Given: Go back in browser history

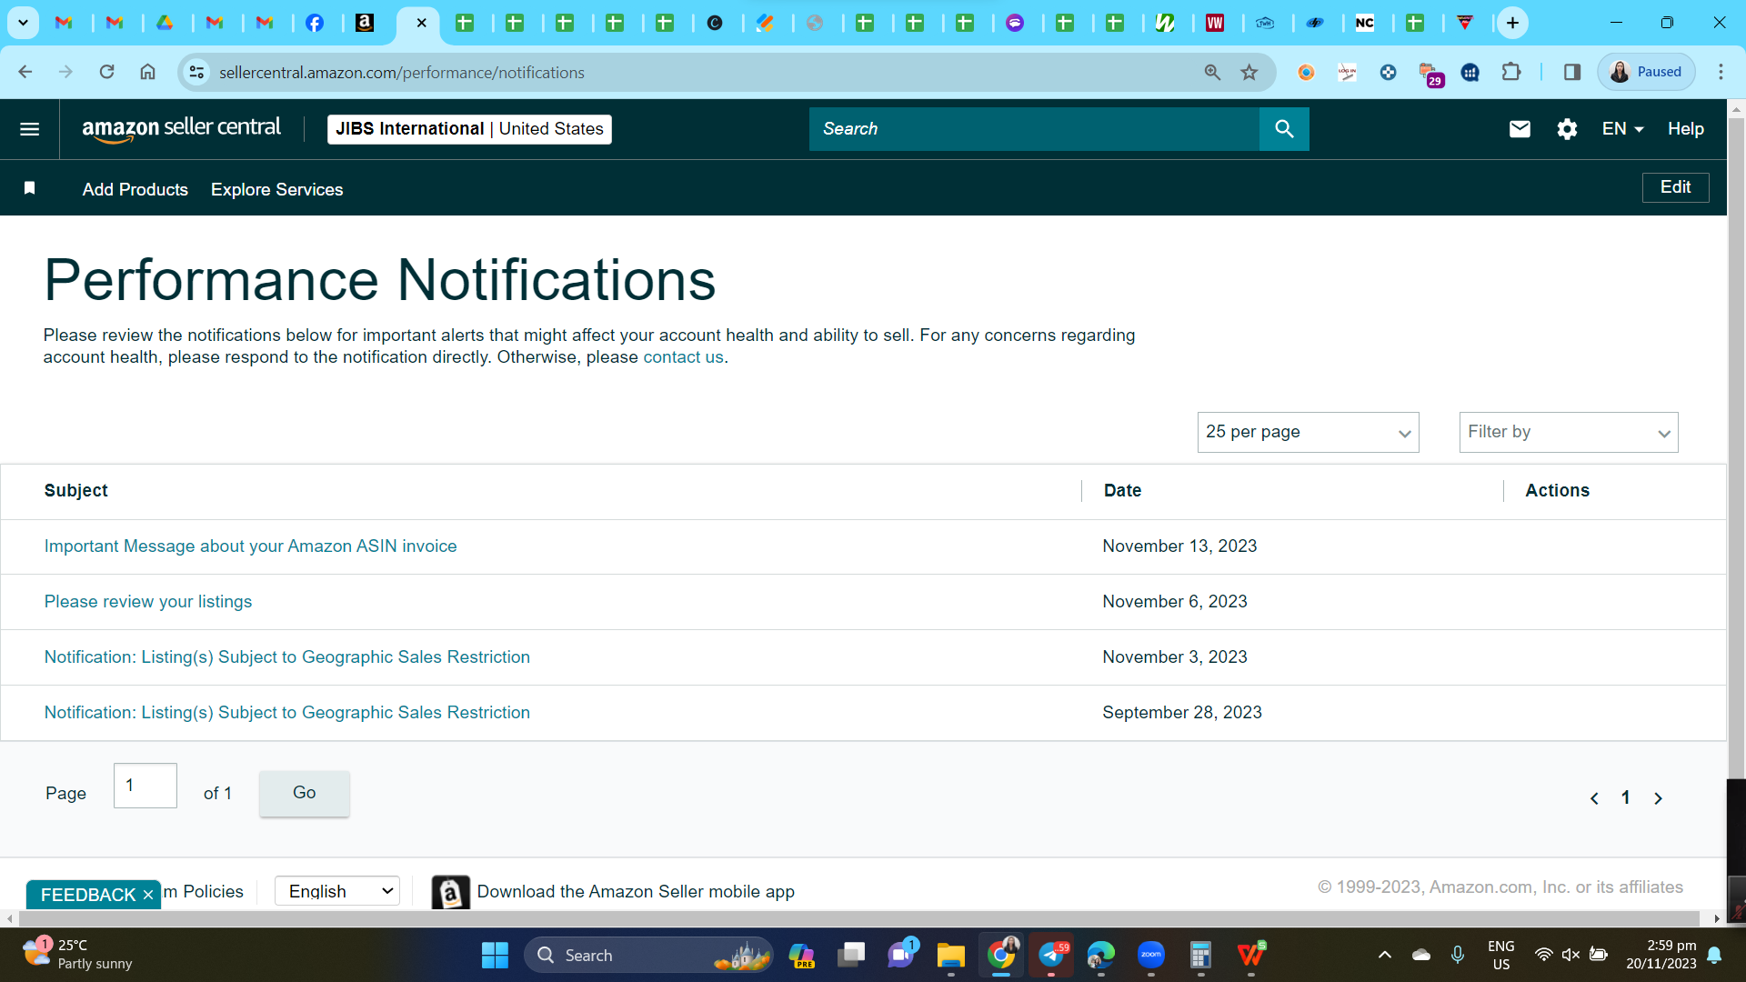Looking at the screenshot, I should click(25, 72).
